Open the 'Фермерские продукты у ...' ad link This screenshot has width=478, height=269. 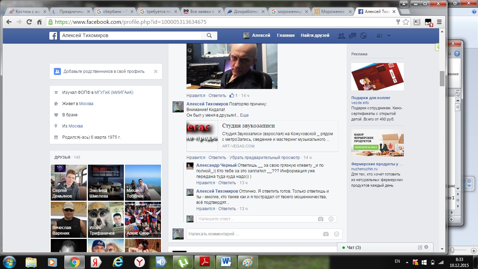pyautogui.click(x=377, y=164)
